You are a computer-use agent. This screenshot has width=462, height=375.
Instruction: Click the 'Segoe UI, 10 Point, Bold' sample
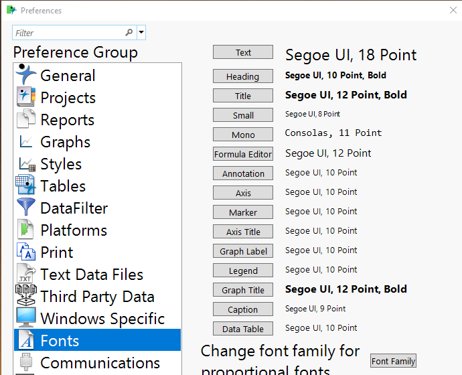tap(335, 76)
